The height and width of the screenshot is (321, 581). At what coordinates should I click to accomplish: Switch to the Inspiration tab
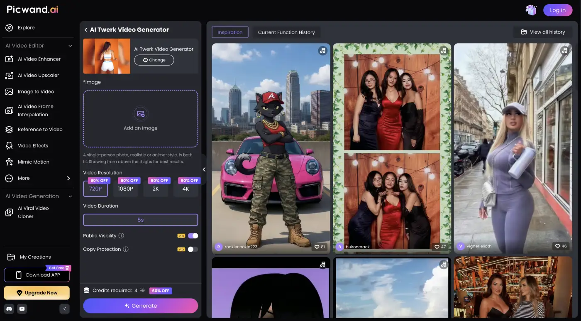[230, 32]
